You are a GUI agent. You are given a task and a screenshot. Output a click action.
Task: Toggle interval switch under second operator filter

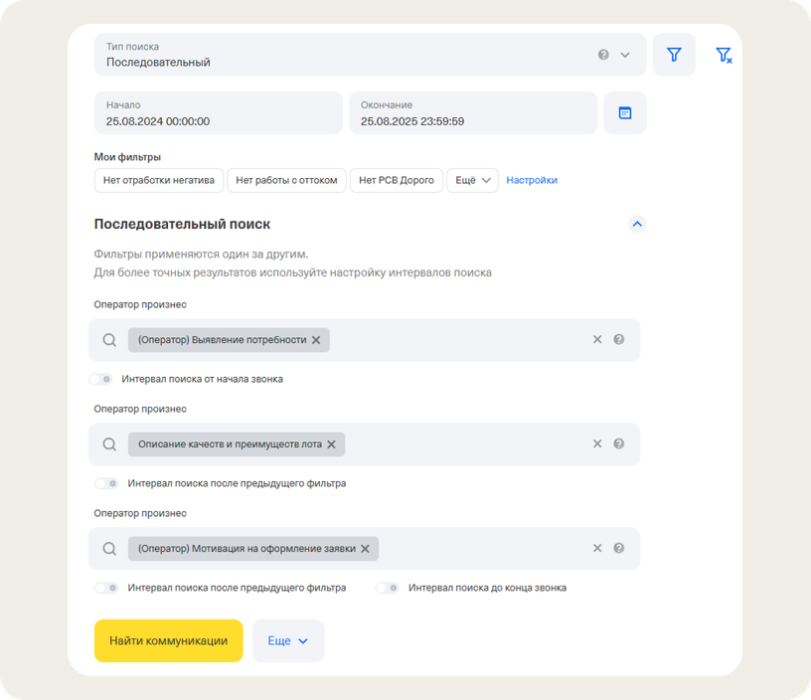click(x=106, y=483)
